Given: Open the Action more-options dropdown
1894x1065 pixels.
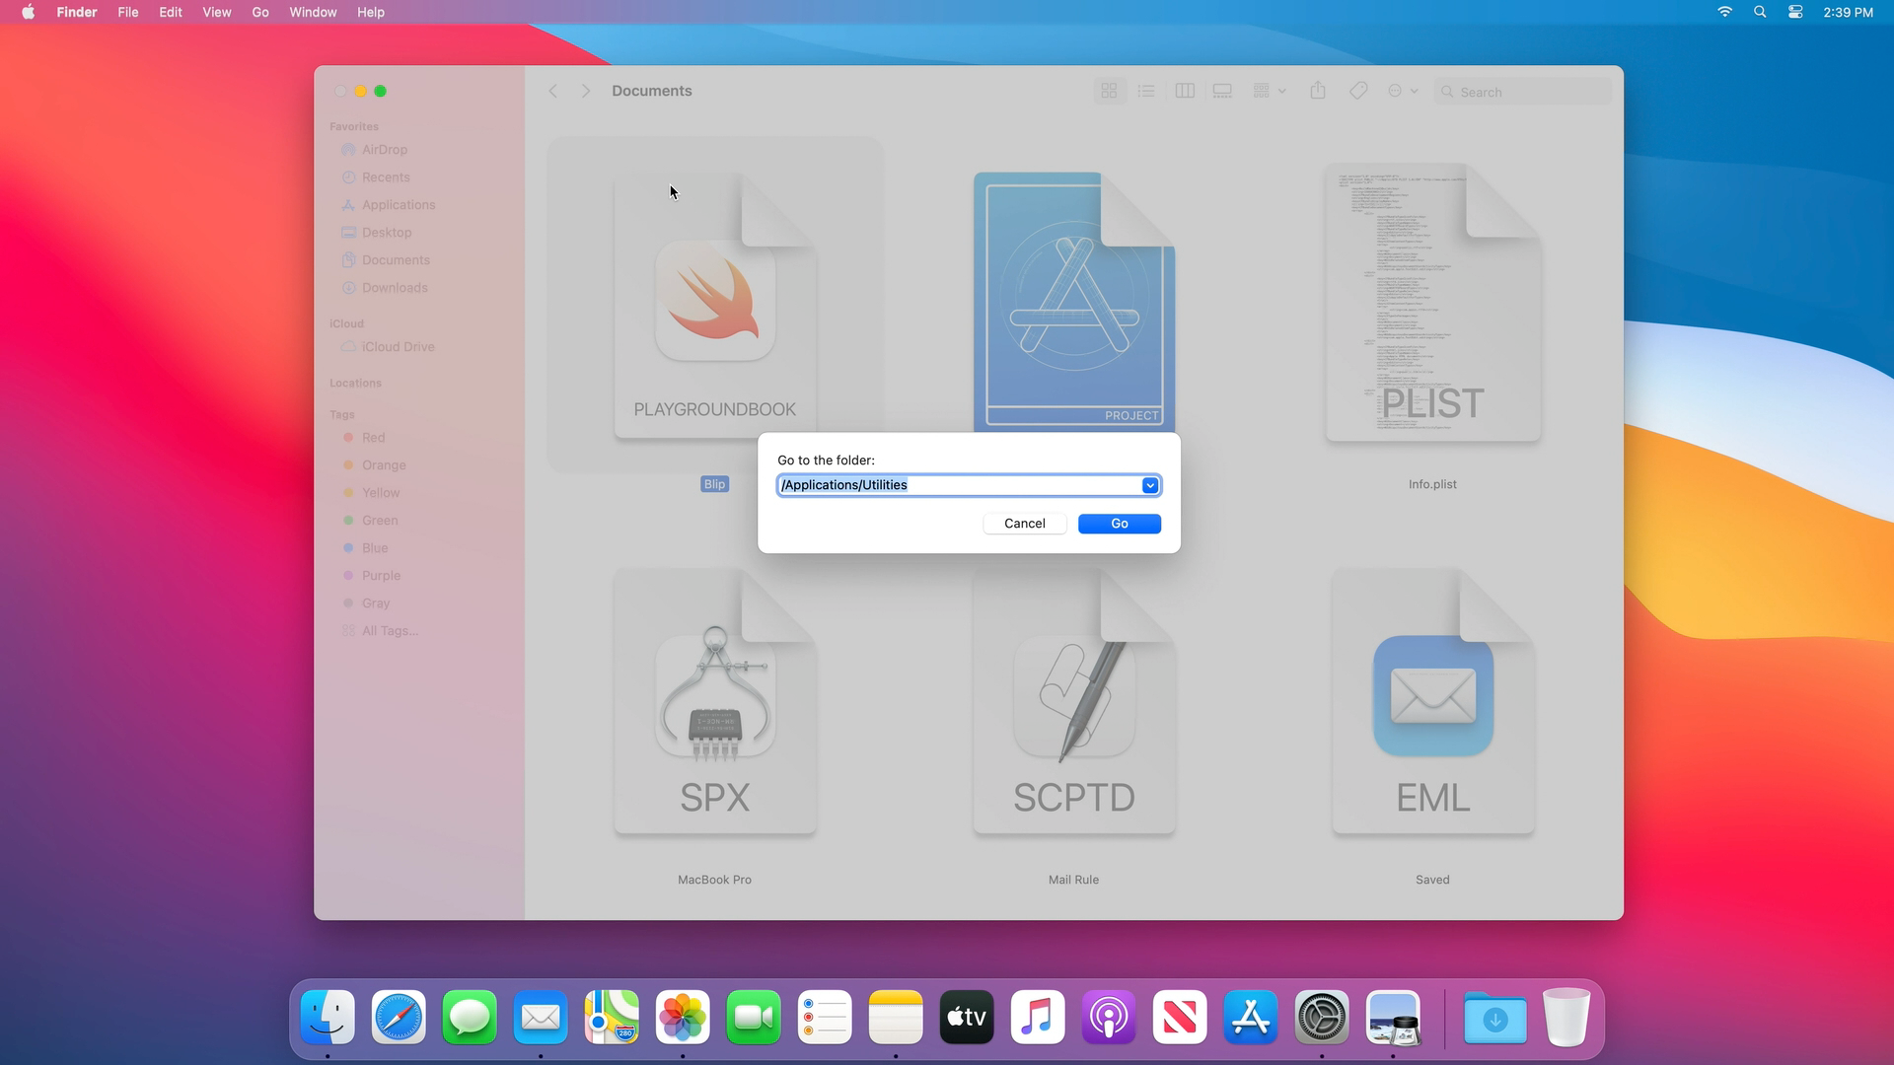Looking at the screenshot, I should point(1403,91).
